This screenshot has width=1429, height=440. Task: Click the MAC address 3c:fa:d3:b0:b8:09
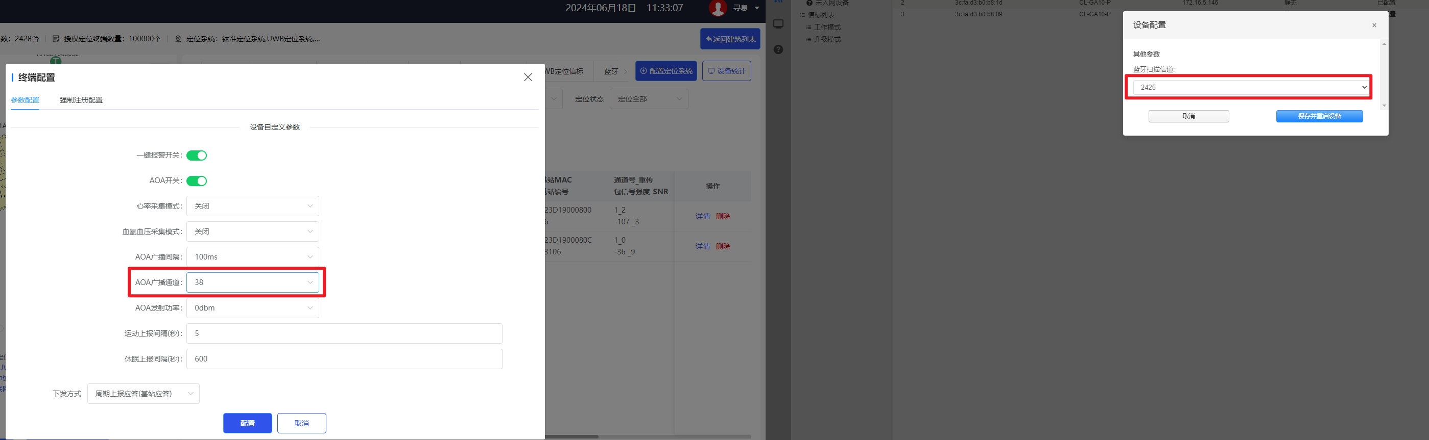(x=979, y=14)
